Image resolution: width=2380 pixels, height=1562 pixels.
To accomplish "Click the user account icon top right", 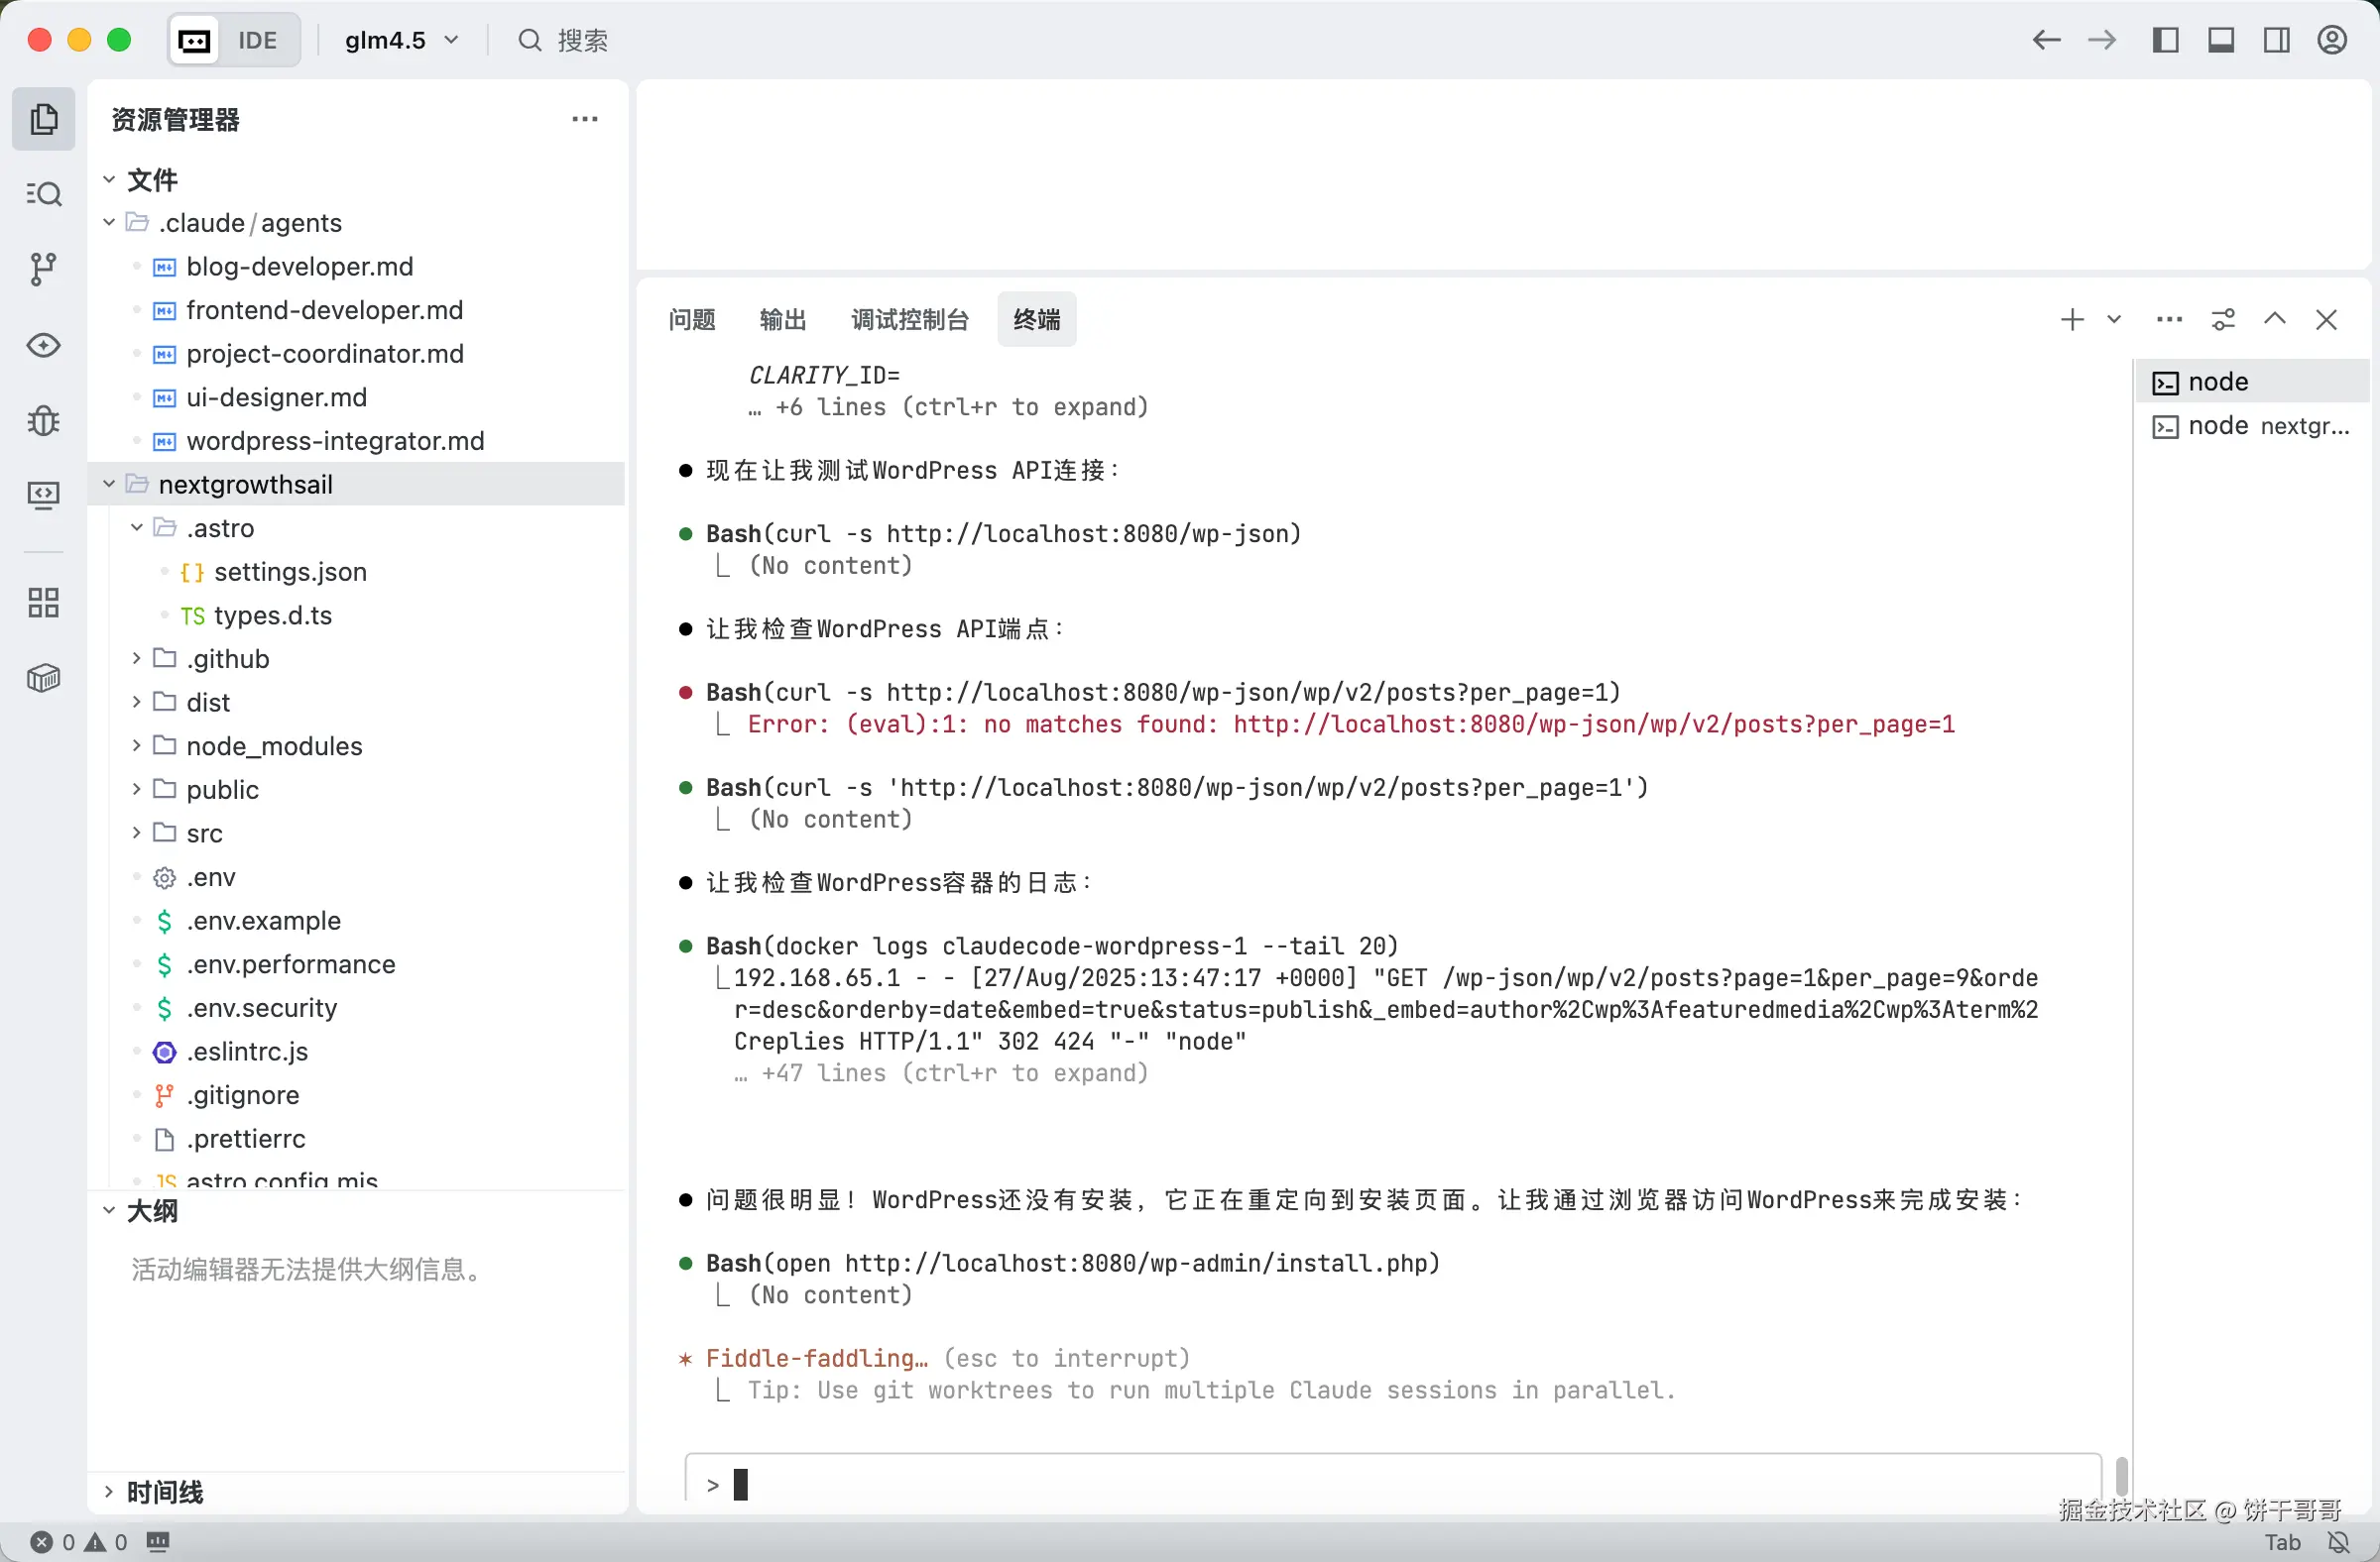I will (2332, 40).
